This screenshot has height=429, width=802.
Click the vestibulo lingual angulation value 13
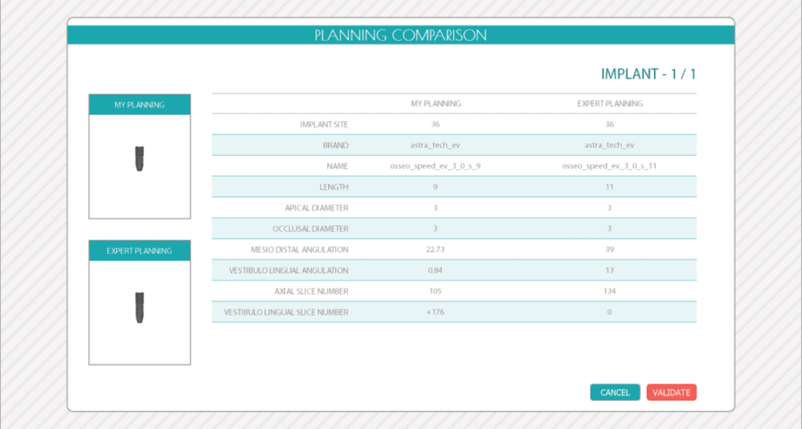tap(610, 271)
